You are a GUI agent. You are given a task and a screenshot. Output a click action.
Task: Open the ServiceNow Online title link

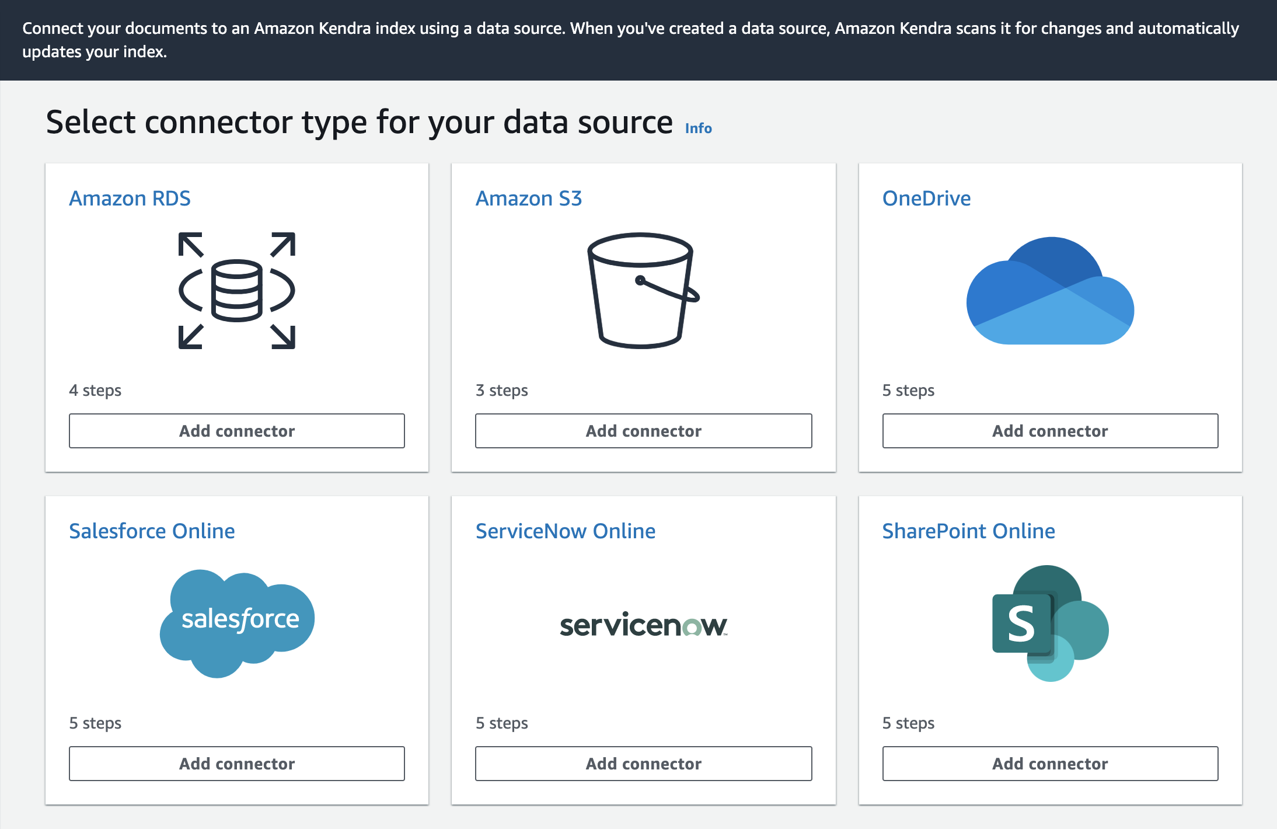point(566,531)
